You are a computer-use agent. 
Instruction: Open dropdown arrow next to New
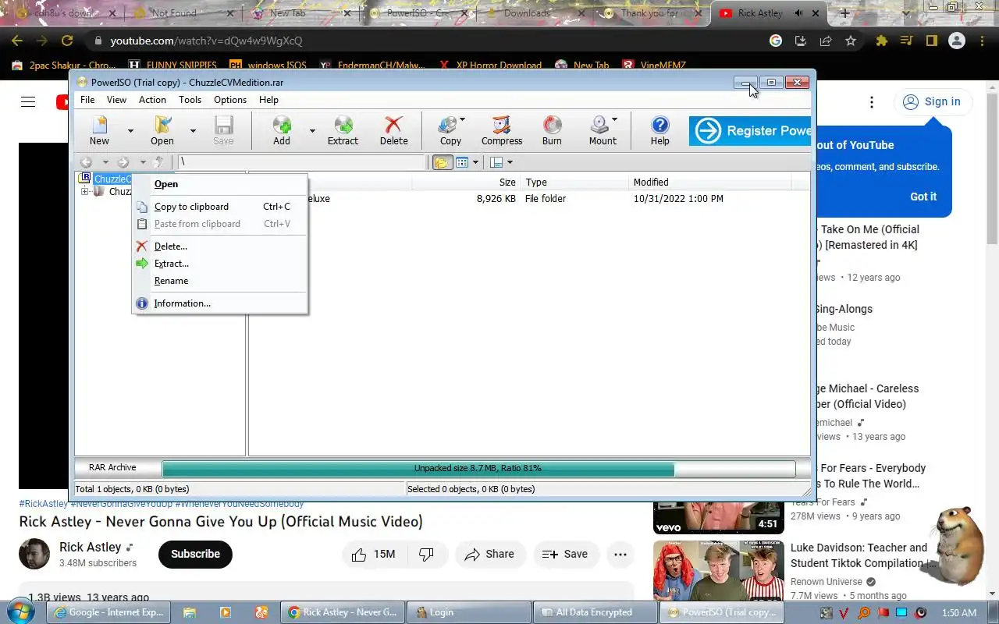coord(130,131)
